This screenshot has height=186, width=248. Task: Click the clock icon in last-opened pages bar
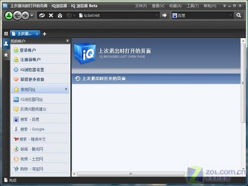[78, 78]
